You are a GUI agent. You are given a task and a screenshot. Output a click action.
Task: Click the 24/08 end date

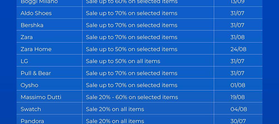point(238,49)
